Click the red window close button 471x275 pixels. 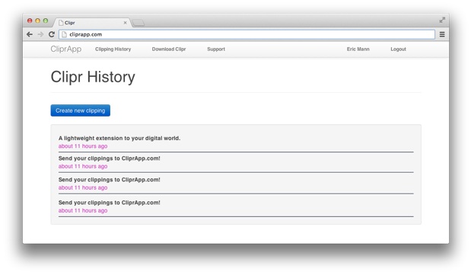tap(30, 21)
